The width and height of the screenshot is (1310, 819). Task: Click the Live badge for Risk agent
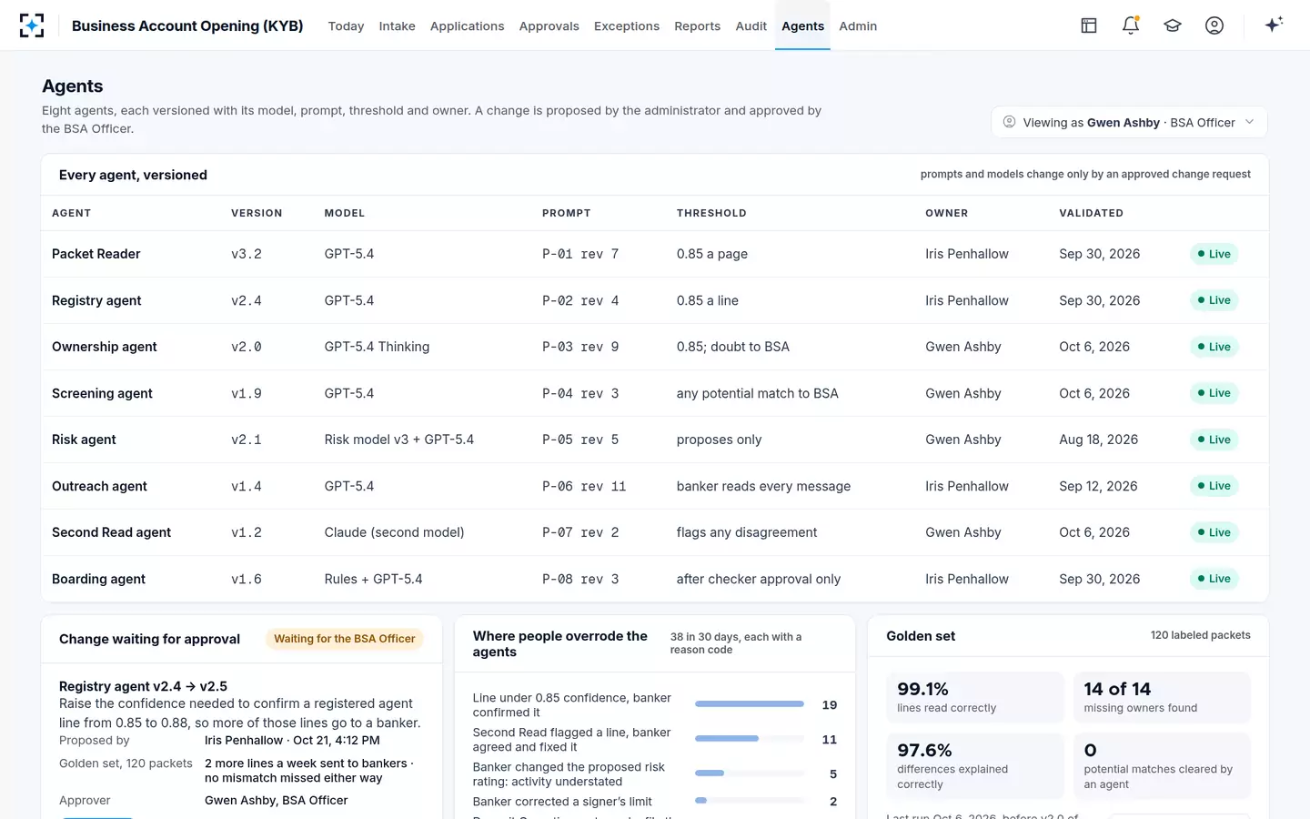pyautogui.click(x=1214, y=440)
